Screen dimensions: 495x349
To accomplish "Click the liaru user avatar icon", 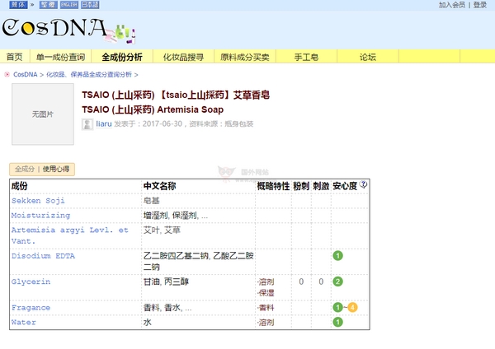I will point(87,123).
